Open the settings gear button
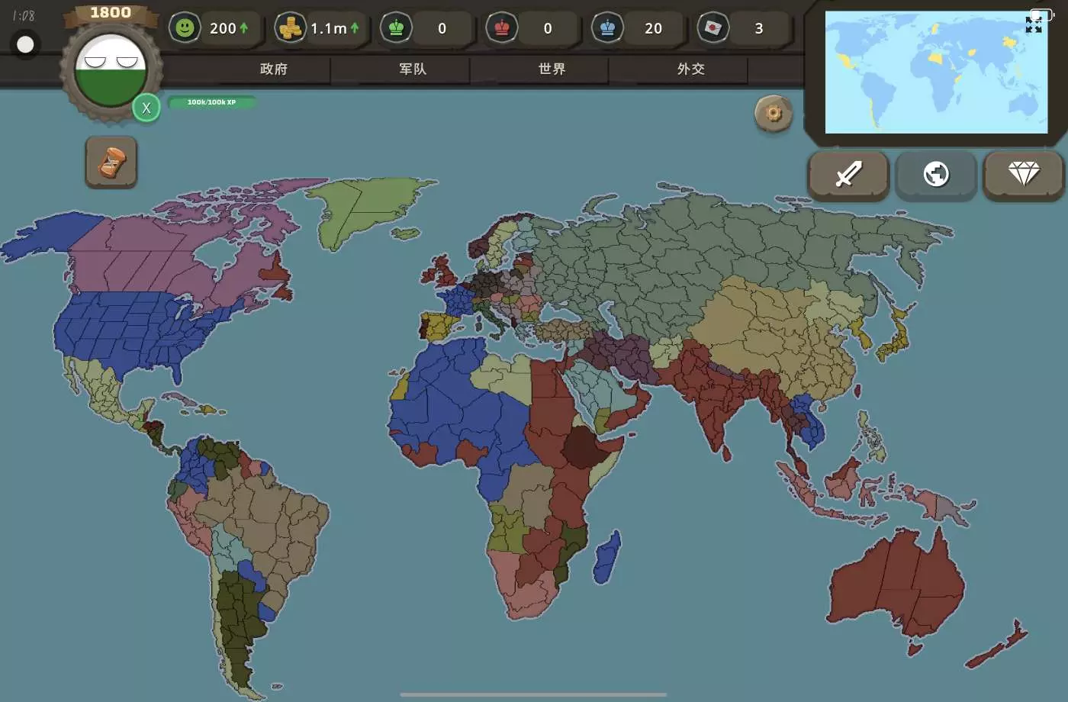The height and width of the screenshot is (702, 1068). (x=774, y=114)
